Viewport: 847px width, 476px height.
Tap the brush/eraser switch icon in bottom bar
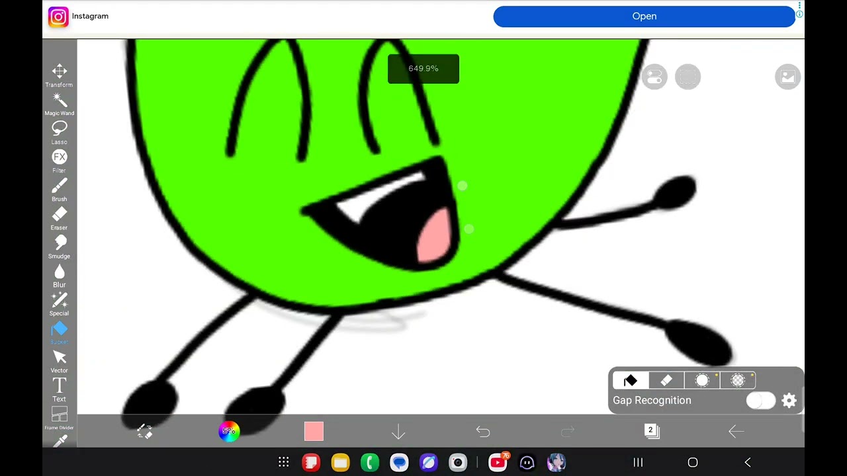pyautogui.click(x=145, y=432)
